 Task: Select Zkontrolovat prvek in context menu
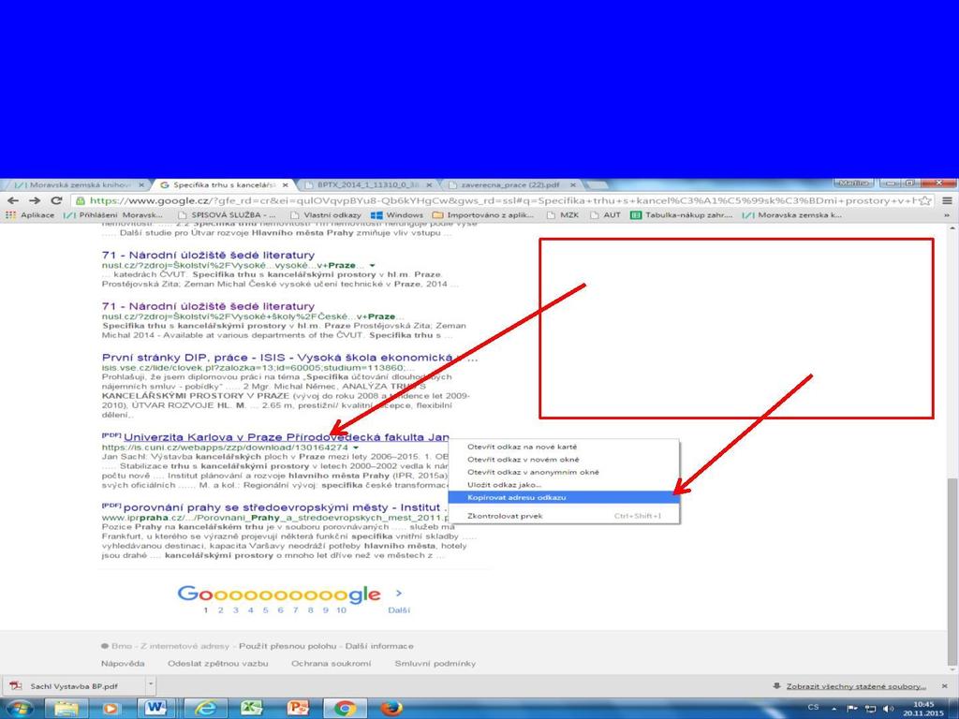[x=505, y=516]
